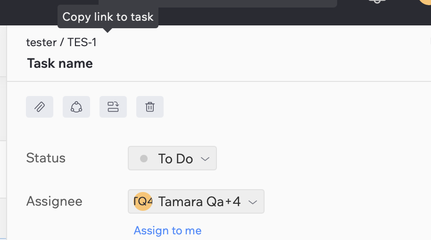Click the paperclip attachment icon
The image size is (431, 240).
[40, 107]
